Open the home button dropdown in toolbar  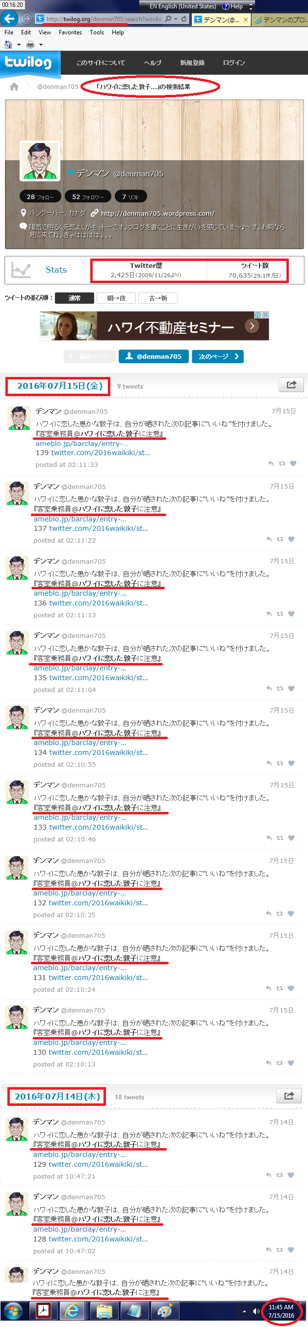(19, 45)
